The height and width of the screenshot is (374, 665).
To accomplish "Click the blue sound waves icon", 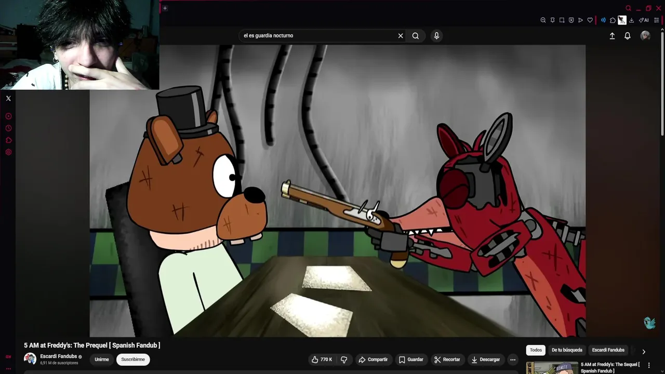I will tap(603, 20).
